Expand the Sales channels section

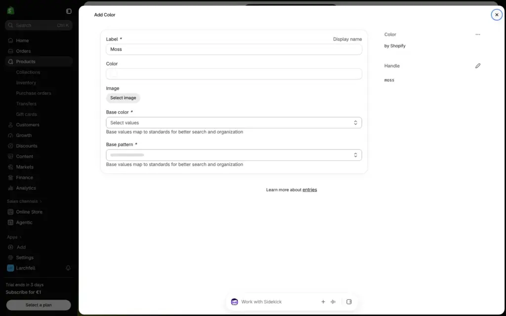coord(25,201)
